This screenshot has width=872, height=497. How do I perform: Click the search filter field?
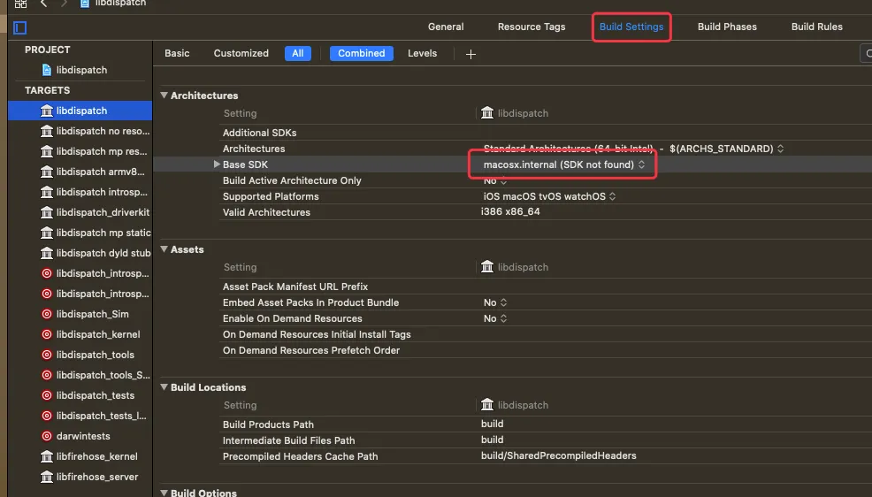866,54
